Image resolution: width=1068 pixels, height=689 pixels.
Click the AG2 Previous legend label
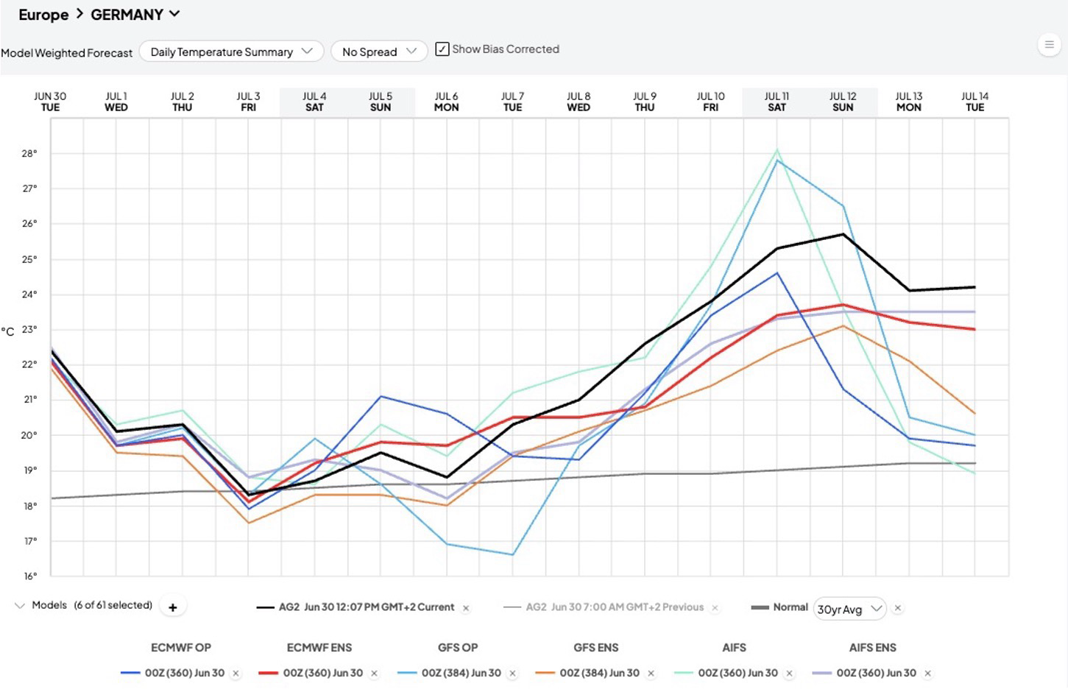coord(615,607)
